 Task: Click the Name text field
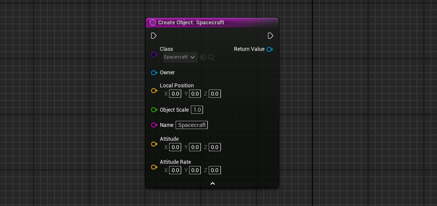[x=192, y=125]
